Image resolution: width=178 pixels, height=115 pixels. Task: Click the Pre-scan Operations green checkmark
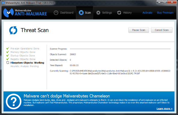pyautogui.click(x=8, y=49)
